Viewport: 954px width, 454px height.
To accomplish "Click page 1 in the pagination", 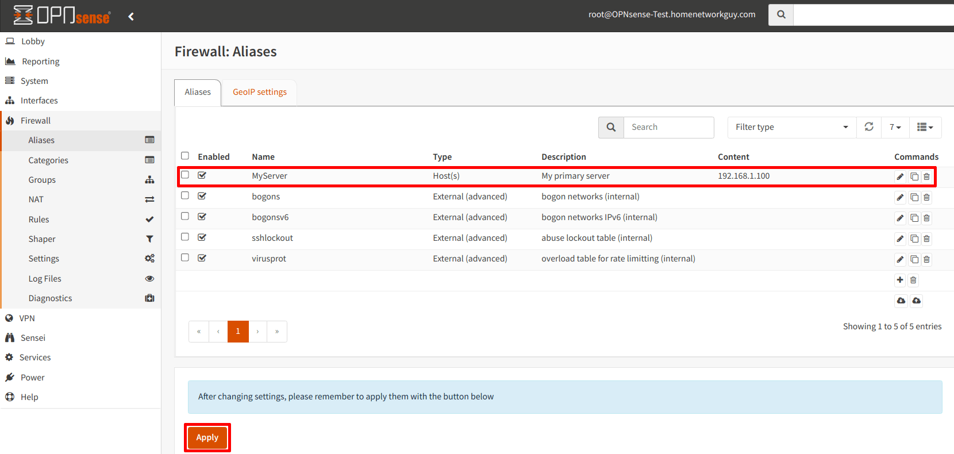I will tap(238, 332).
